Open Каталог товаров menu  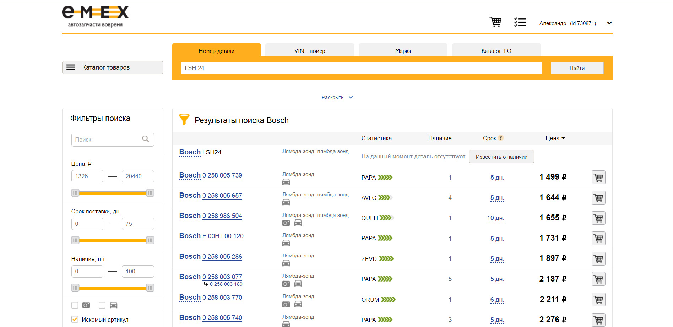tap(113, 67)
